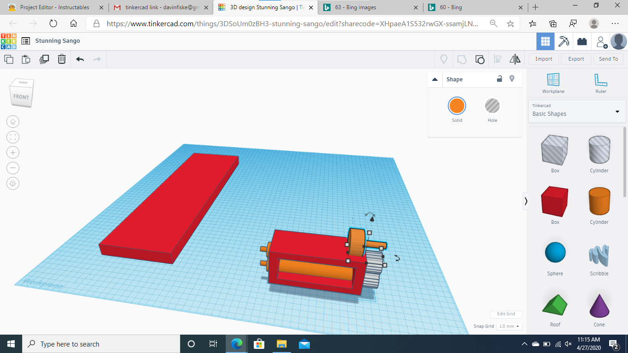Click the FRONT face of the view cube

click(21, 97)
